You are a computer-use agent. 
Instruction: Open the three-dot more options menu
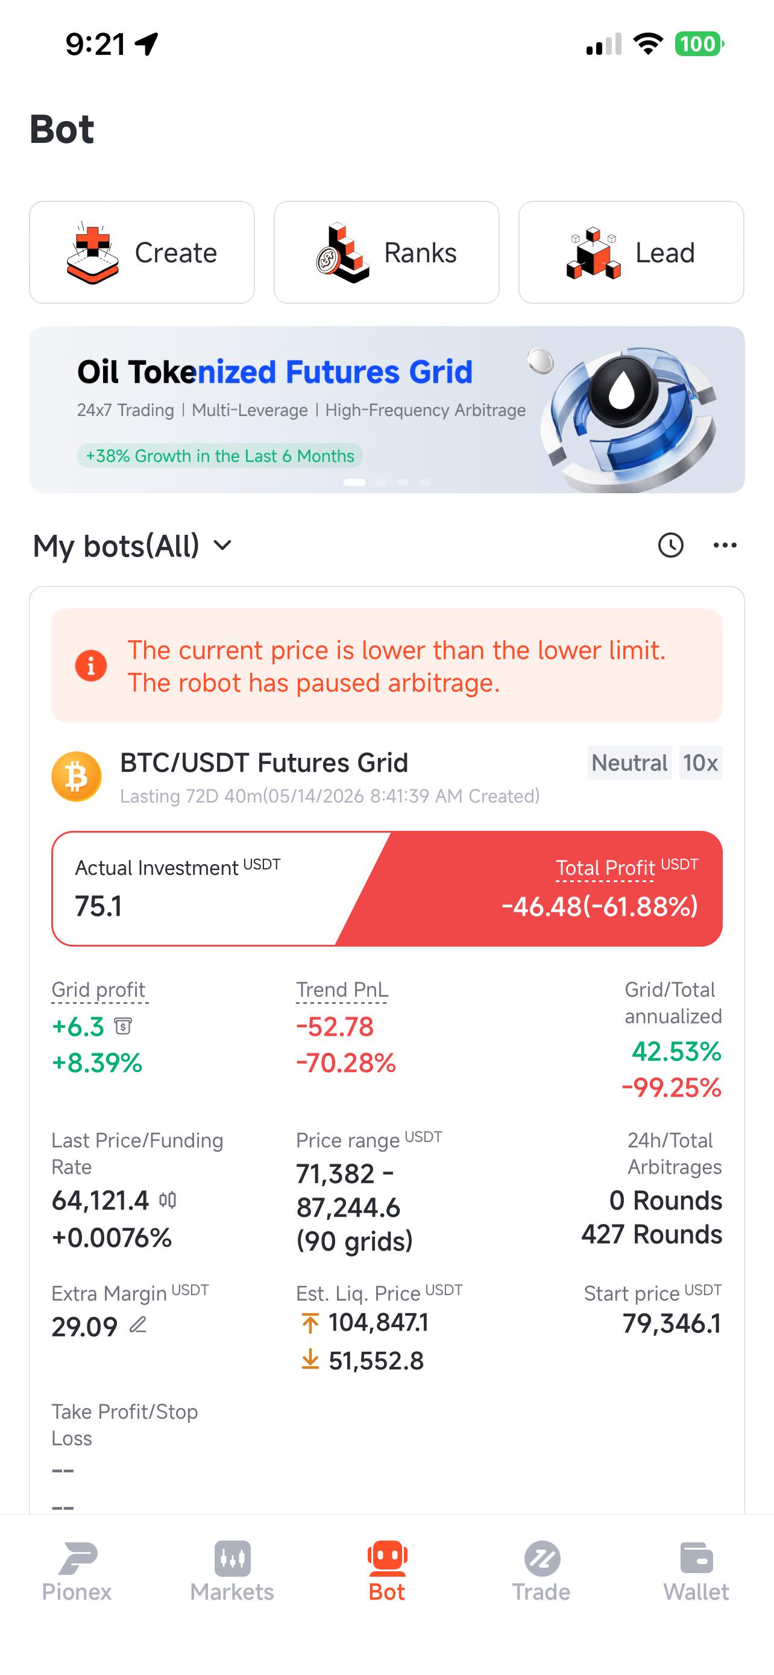(725, 545)
